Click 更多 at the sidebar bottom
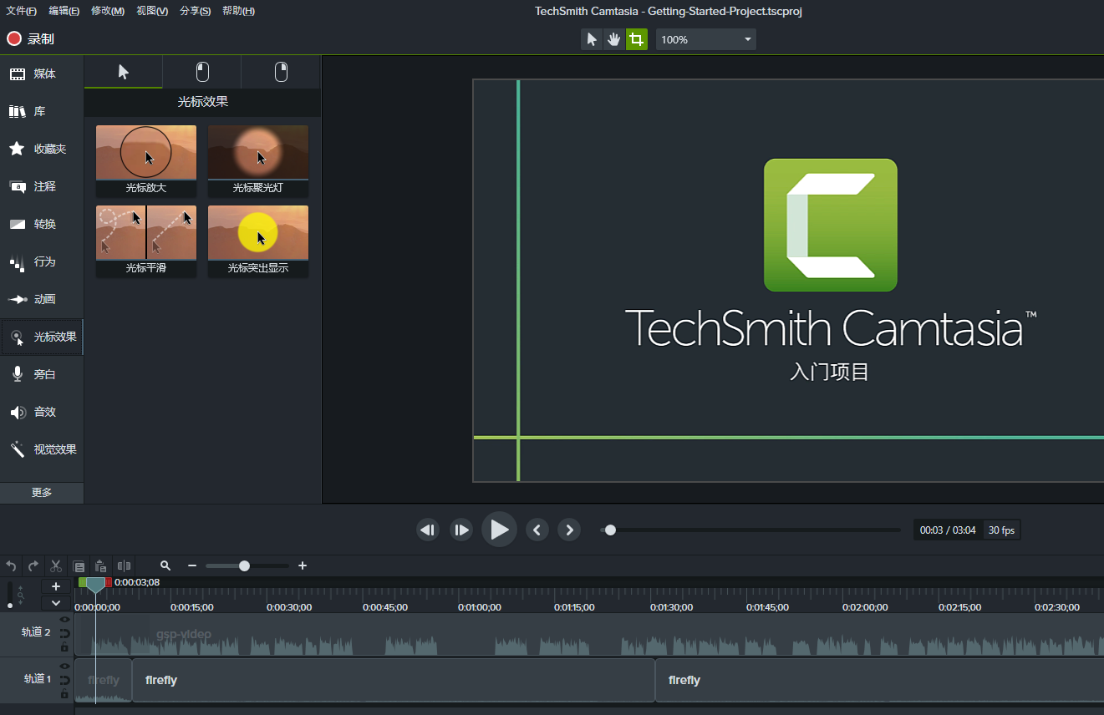 click(x=41, y=493)
